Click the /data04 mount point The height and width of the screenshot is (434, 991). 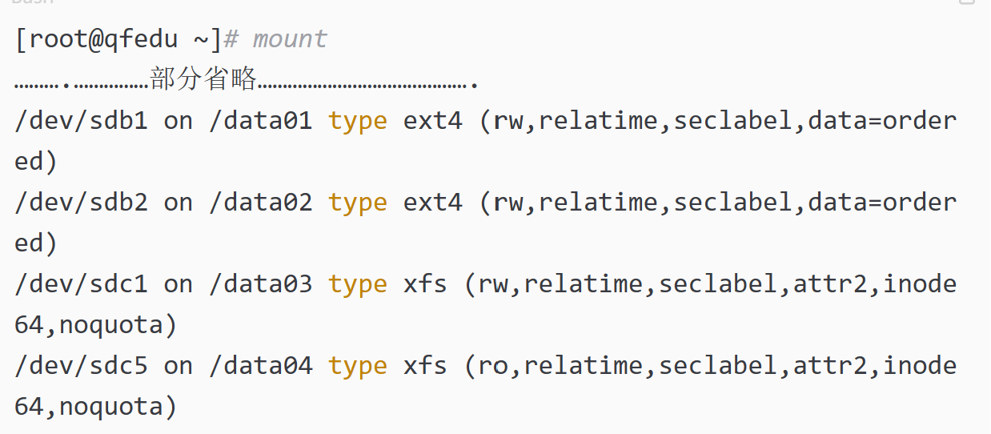click(260, 366)
